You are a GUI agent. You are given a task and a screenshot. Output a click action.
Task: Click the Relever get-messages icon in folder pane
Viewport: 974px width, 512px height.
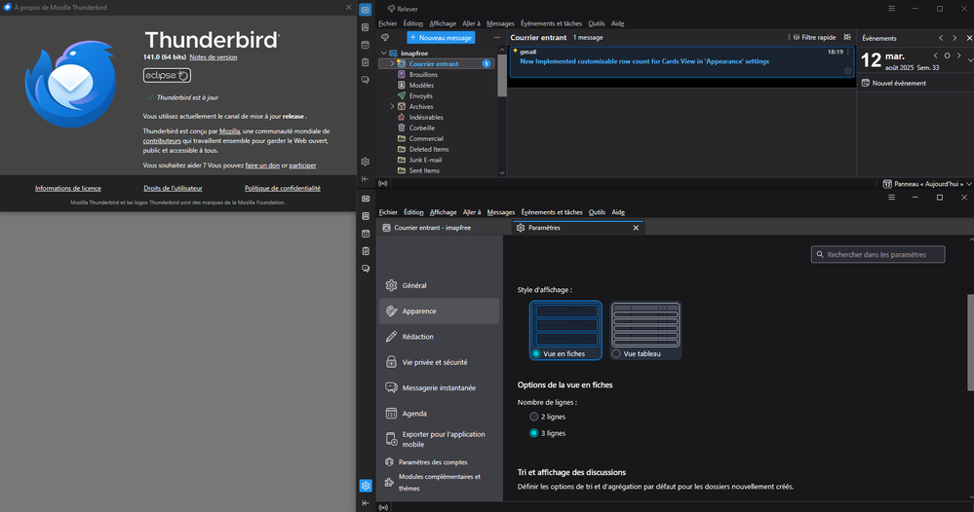coord(385,37)
